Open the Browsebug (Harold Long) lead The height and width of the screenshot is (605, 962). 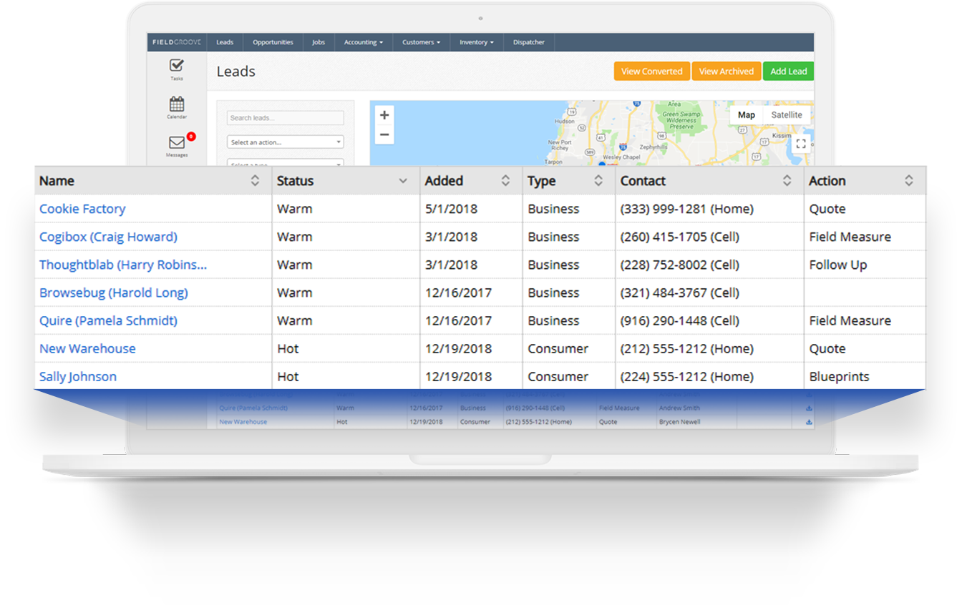[114, 292]
